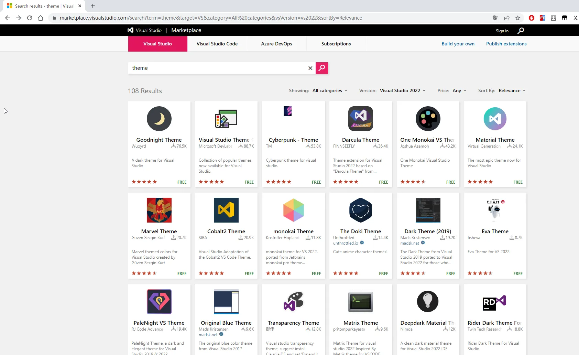579x355 pixels.
Task: Open the Matrix Theme title
Action: tap(360, 323)
